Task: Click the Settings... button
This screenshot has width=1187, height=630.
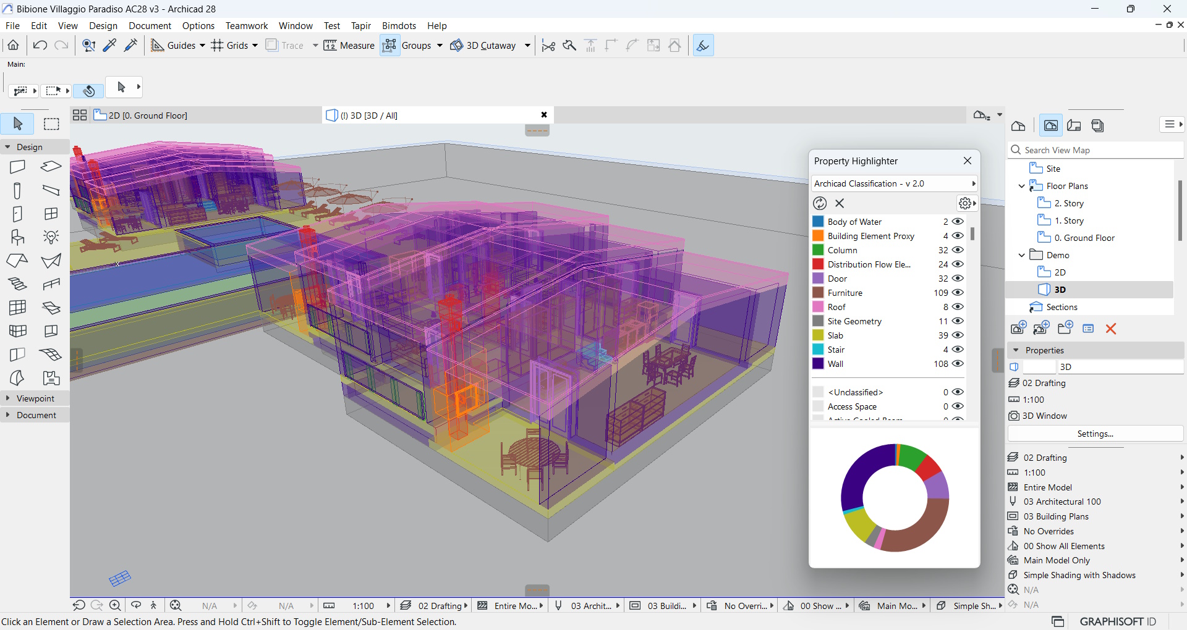Action: [x=1095, y=434]
